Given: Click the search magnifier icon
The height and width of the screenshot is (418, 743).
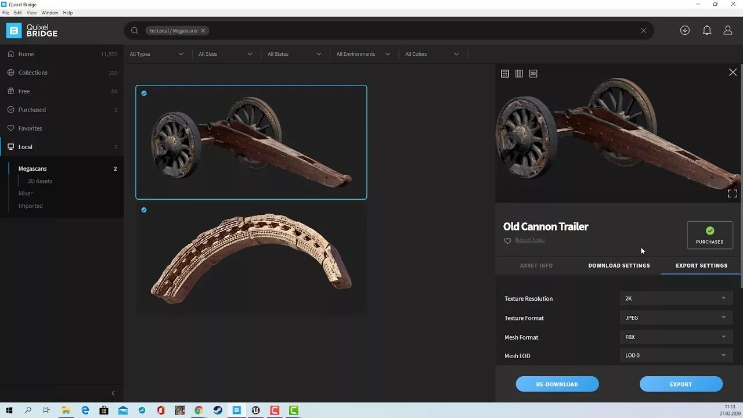Looking at the screenshot, I should coord(135,31).
